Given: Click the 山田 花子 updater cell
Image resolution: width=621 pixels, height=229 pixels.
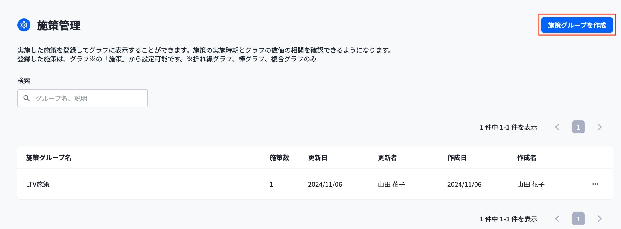Looking at the screenshot, I should [392, 184].
